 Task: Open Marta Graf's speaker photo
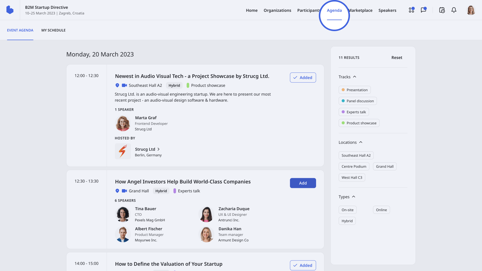tap(123, 123)
